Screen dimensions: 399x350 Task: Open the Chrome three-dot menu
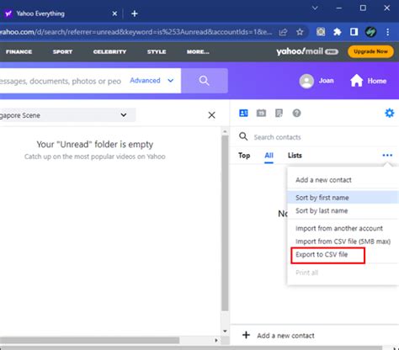[x=387, y=32]
